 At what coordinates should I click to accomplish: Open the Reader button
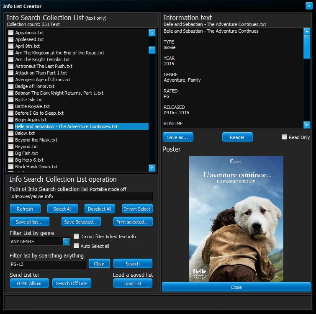click(237, 137)
